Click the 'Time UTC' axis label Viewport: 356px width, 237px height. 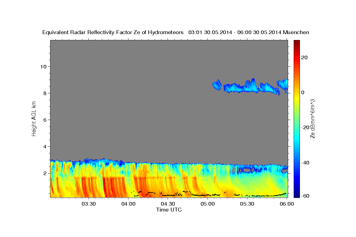(169, 210)
